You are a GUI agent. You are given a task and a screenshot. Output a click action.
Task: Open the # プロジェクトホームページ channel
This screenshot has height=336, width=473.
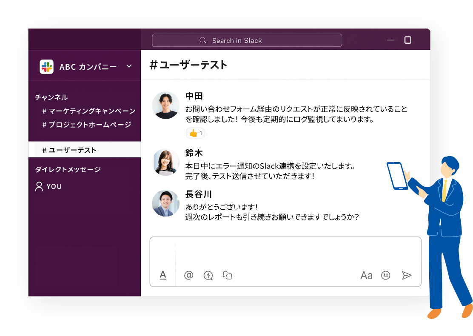(x=87, y=125)
